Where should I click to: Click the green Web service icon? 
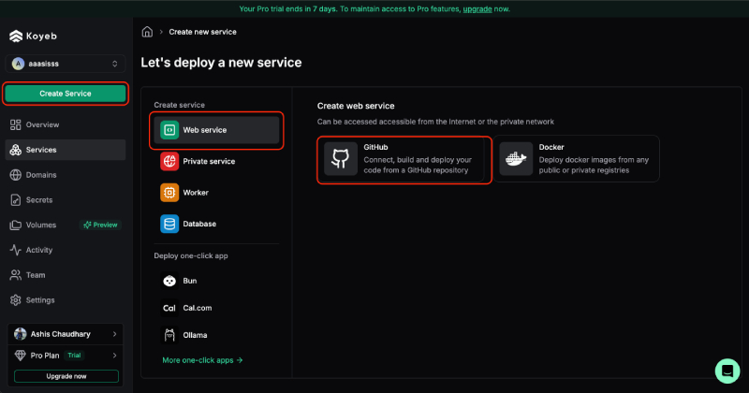[169, 130]
